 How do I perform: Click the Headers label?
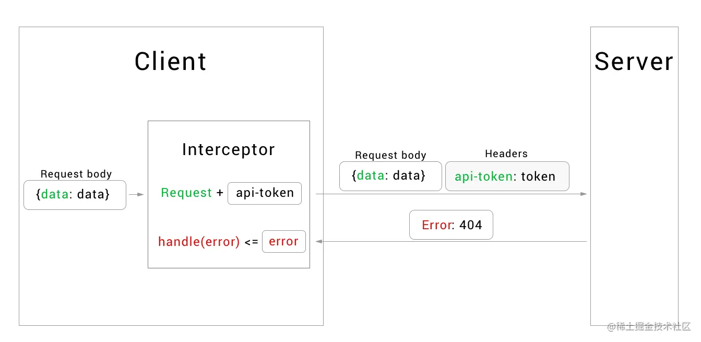coord(506,154)
